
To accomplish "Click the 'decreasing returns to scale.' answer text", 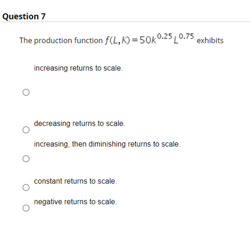I will click(x=80, y=124).
